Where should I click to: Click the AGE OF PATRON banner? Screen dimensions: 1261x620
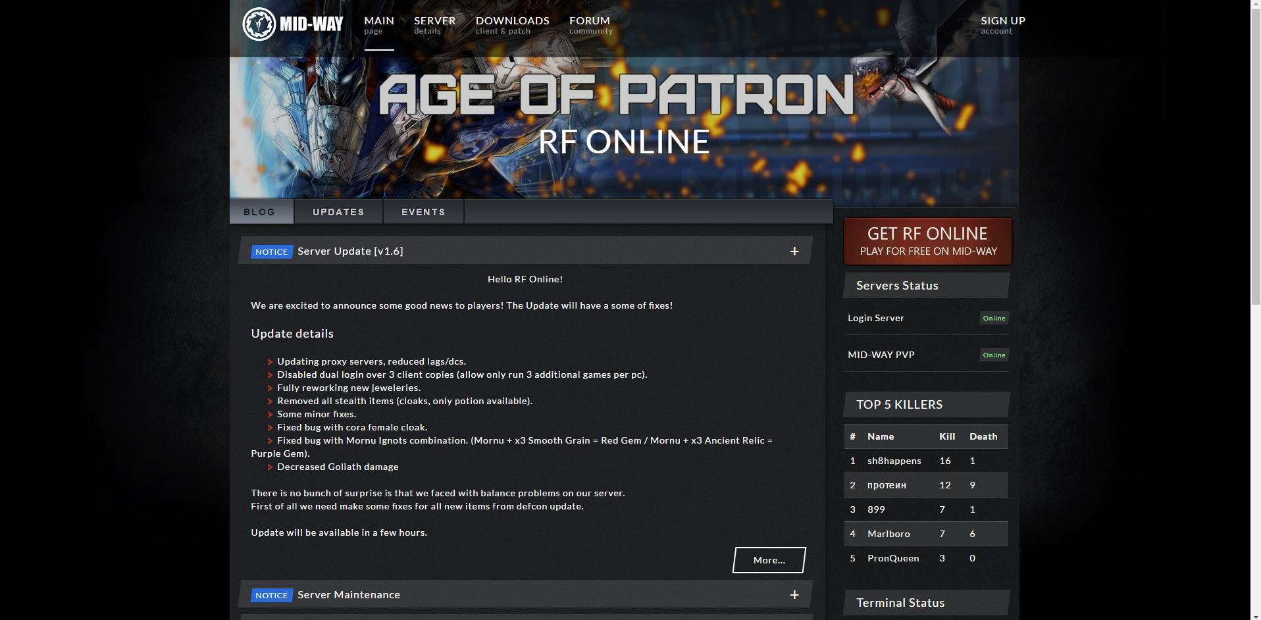coord(616,94)
